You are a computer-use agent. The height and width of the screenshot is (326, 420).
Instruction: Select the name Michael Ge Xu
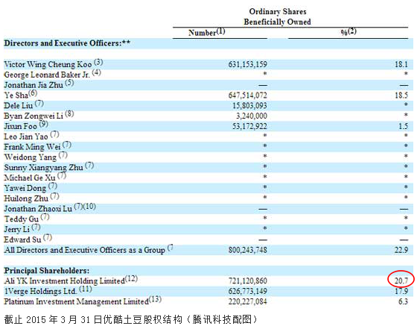30,178
